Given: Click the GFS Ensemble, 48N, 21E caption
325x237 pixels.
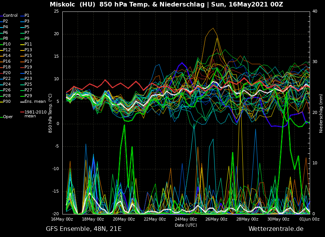Looking at the screenshot, I should [x=84, y=229].
